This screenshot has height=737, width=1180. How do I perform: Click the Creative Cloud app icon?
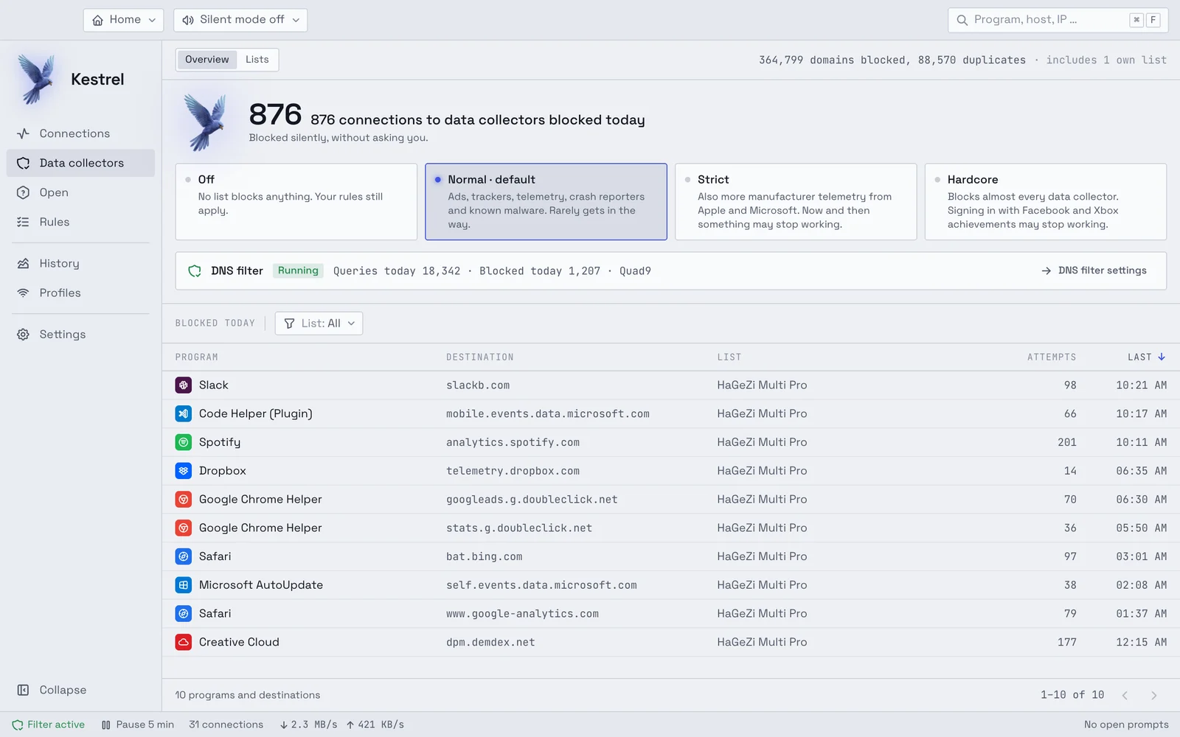[183, 642]
